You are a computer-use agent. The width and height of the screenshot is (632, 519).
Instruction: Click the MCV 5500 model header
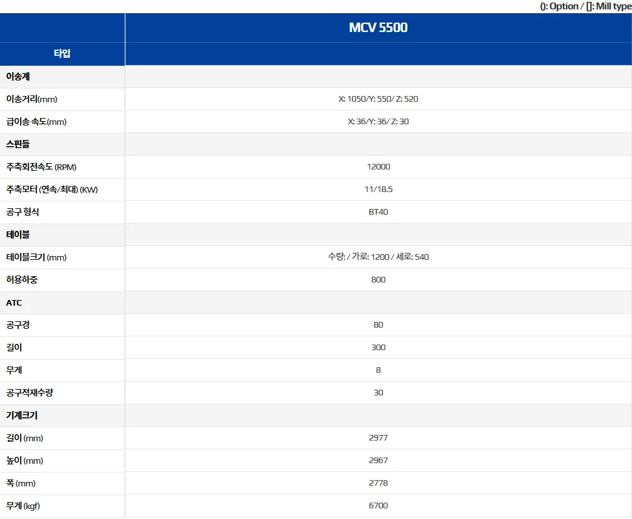(x=378, y=28)
